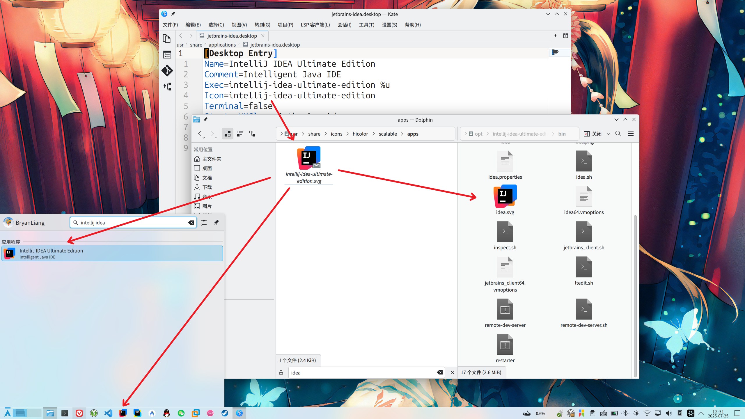This screenshot has width=745, height=419.
Task: Toggle Kate split view button
Action: [565, 35]
